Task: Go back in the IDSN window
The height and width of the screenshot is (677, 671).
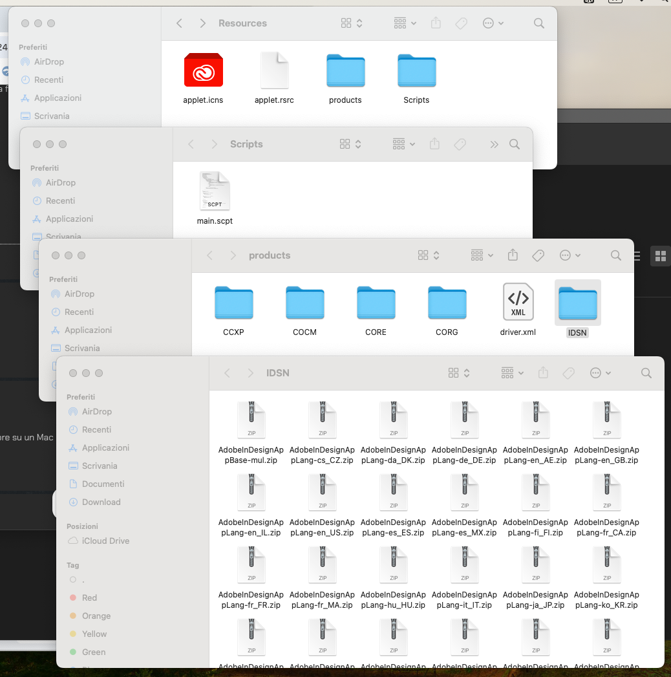Action: (228, 373)
